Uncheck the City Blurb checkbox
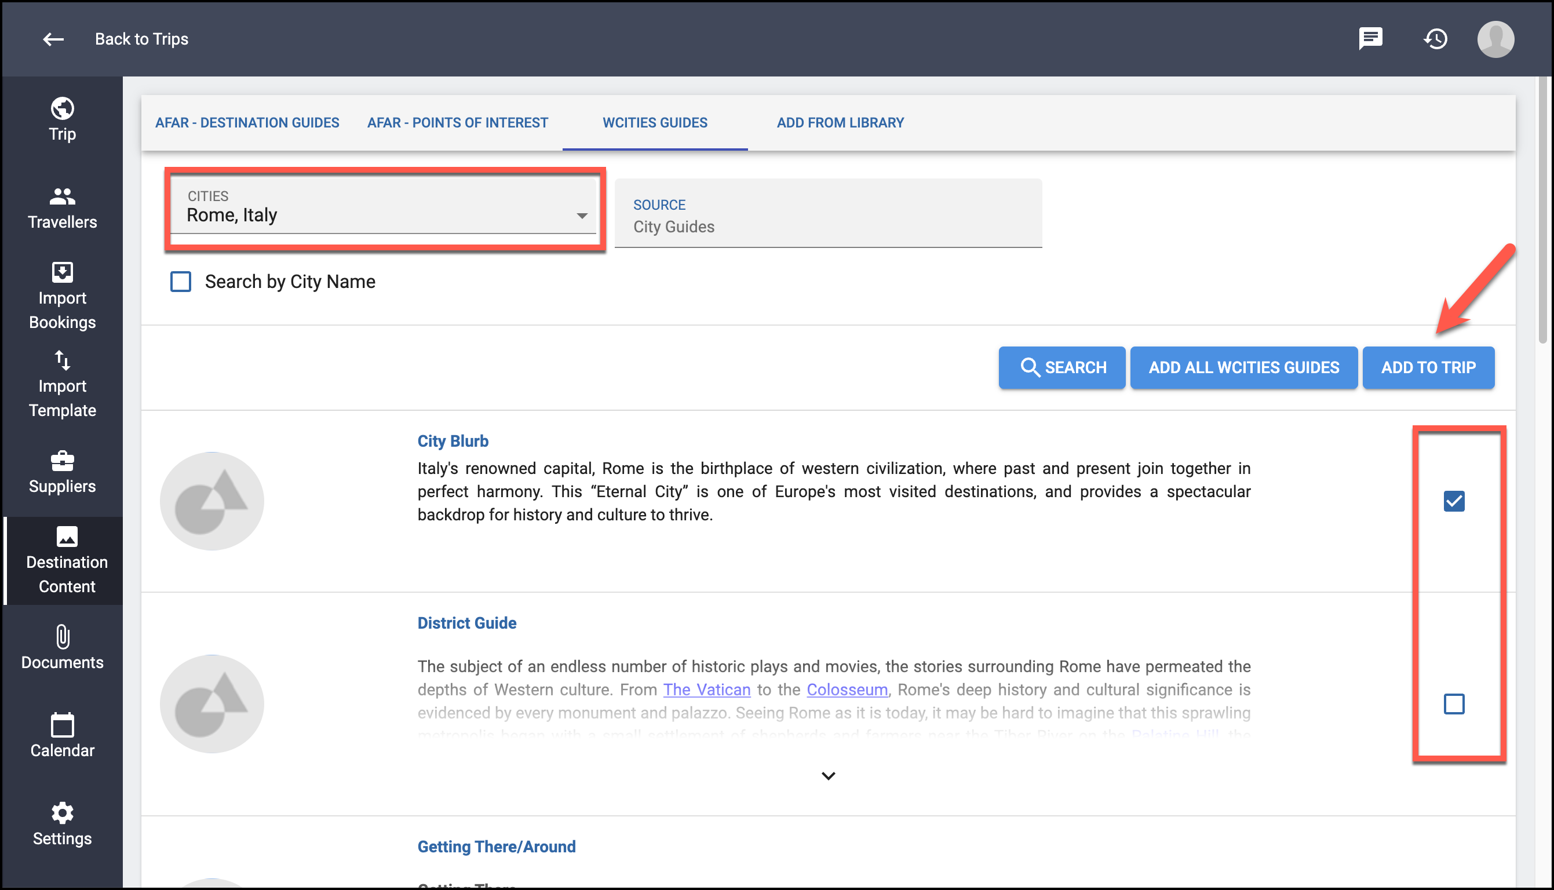 (1454, 501)
